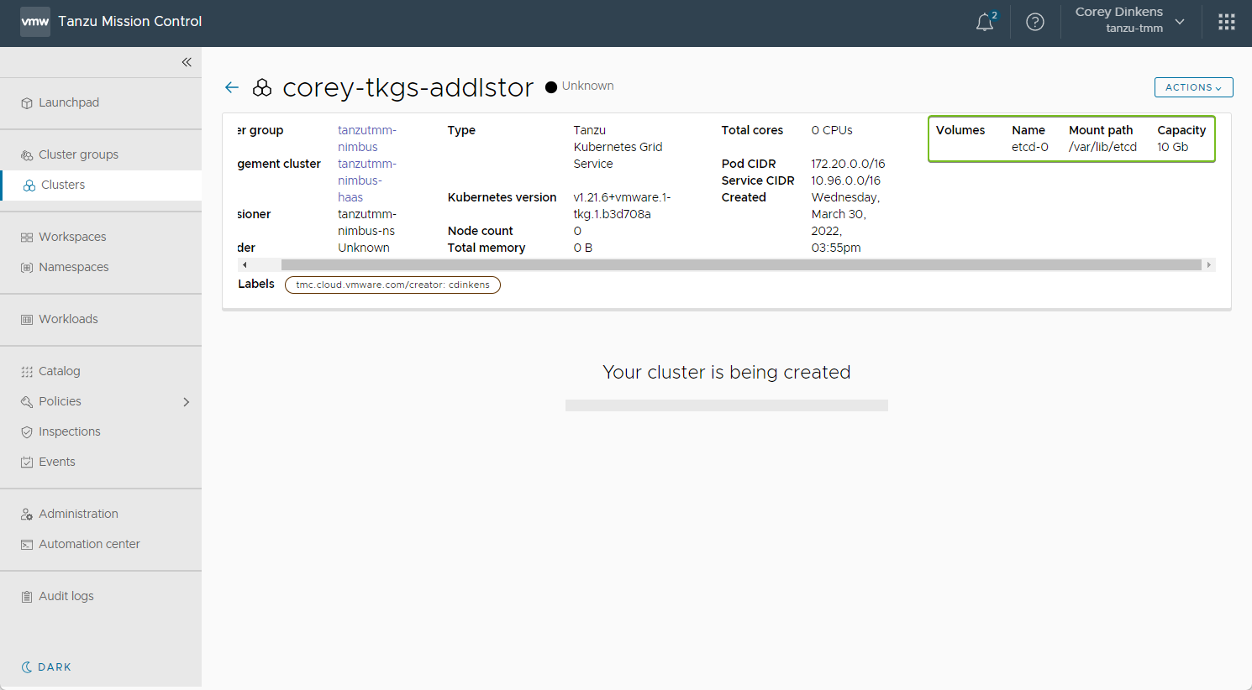Viewport: 1252px width, 690px height.
Task: Open the apps grid switcher
Action: (1227, 22)
